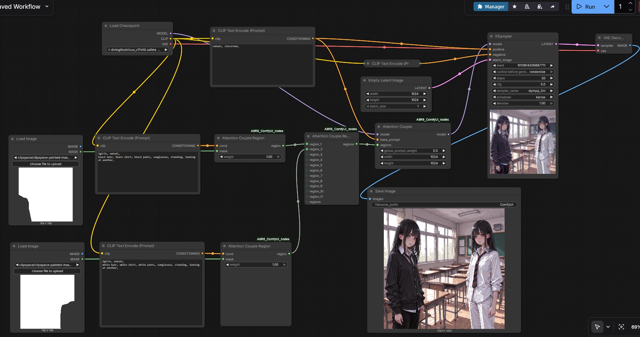This screenshot has height=337, width=640.
Task: Click the drag handle dots beside Run
Action: click(x=567, y=7)
